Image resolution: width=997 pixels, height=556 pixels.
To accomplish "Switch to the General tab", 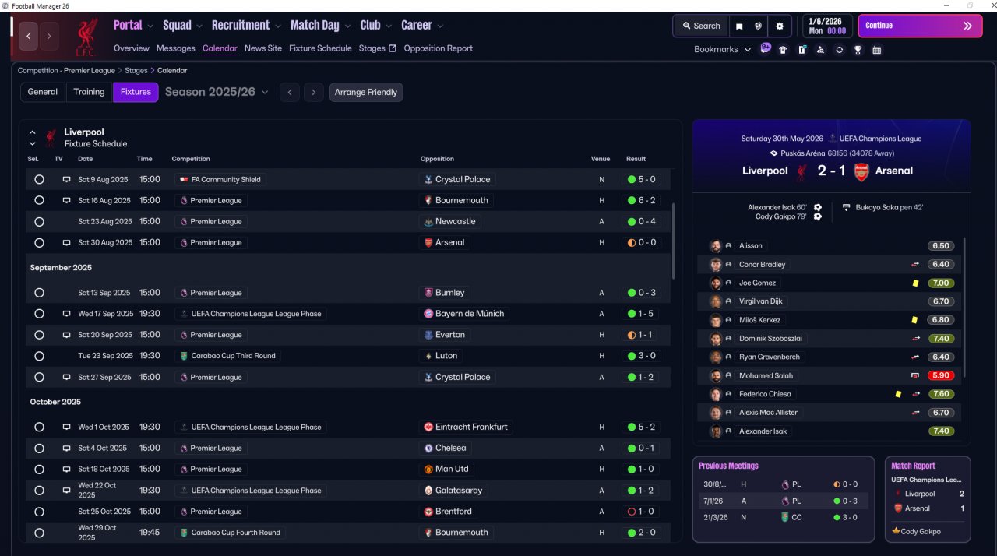I will coord(43,92).
